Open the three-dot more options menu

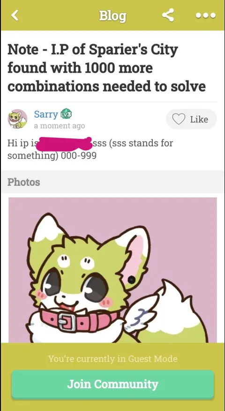(206, 15)
